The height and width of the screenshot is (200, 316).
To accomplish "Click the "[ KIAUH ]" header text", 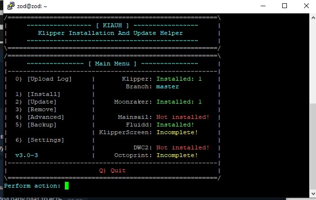I will click(x=112, y=25).
